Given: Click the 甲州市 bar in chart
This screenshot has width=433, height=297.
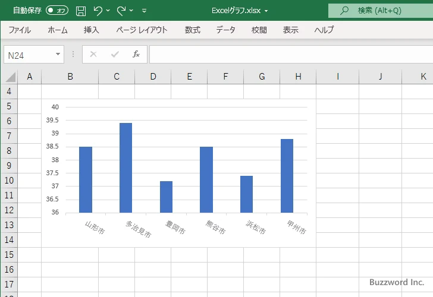Looking at the screenshot, I should (x=287, y=176).
